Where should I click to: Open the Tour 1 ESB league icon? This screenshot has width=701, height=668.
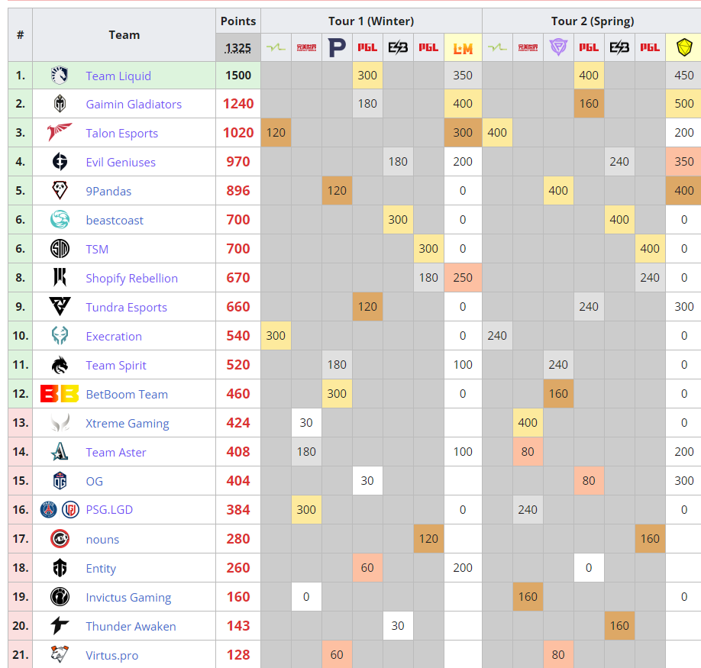tap(398, 47)
